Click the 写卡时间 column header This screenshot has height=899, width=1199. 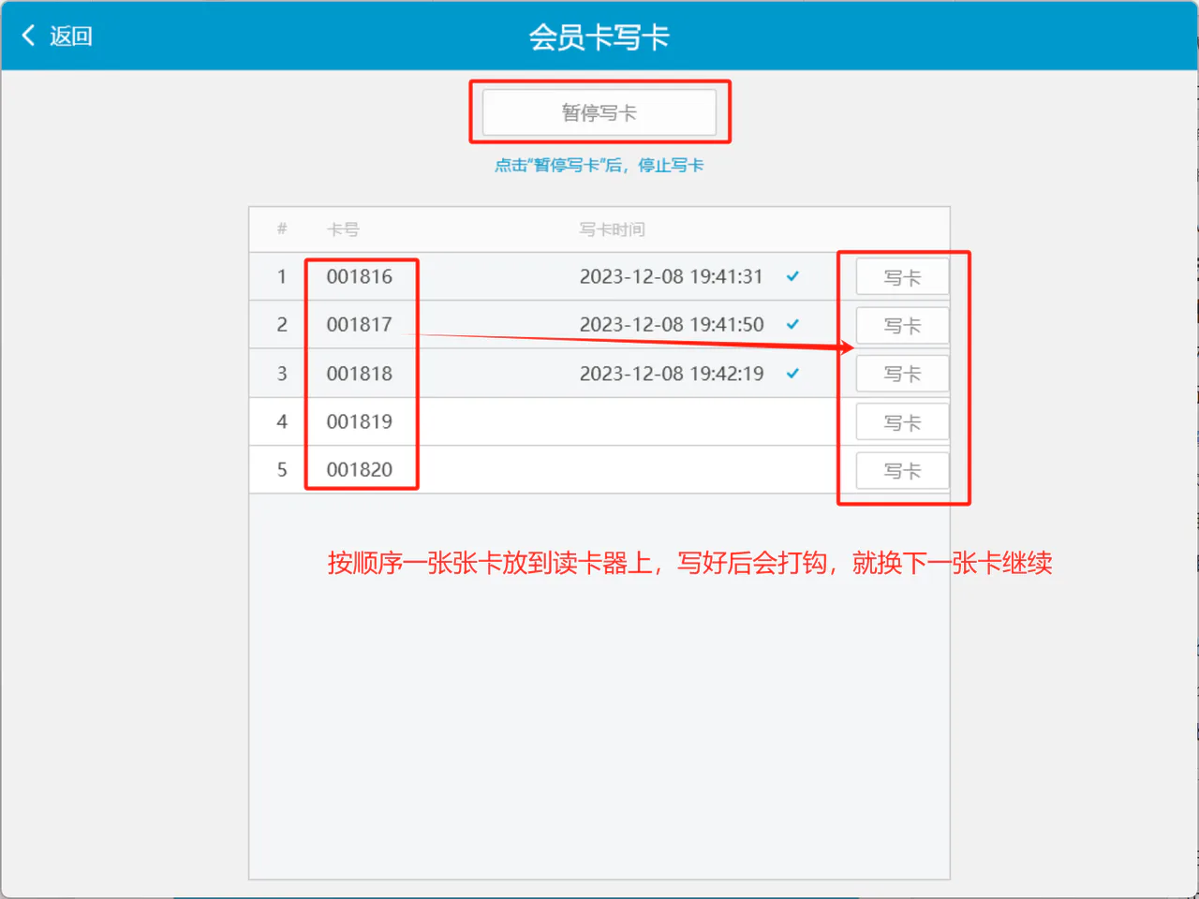[612, 229]
